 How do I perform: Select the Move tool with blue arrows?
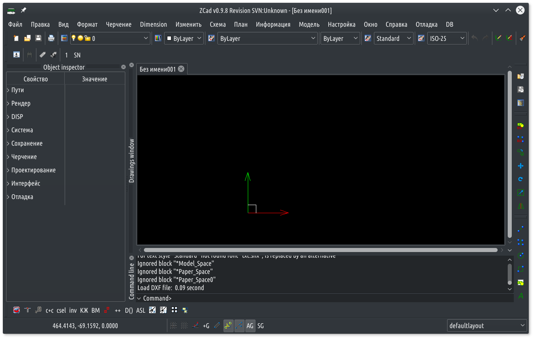coord(521,166)
